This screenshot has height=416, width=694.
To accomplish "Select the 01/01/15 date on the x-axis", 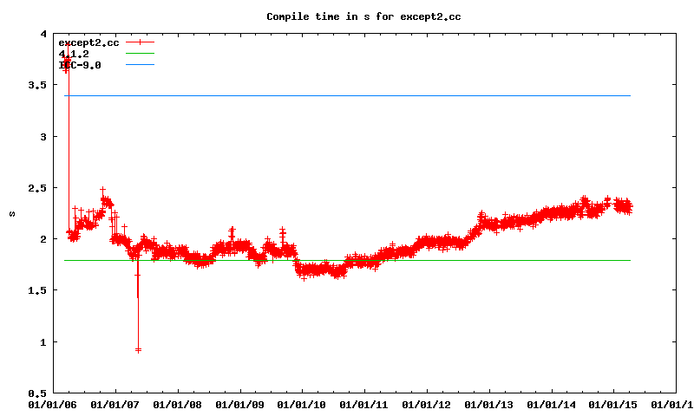I will coord(614,404).
